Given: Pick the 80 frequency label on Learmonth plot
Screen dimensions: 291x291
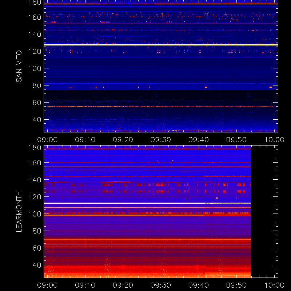Looking at the screenshot, I should (37, 231).
